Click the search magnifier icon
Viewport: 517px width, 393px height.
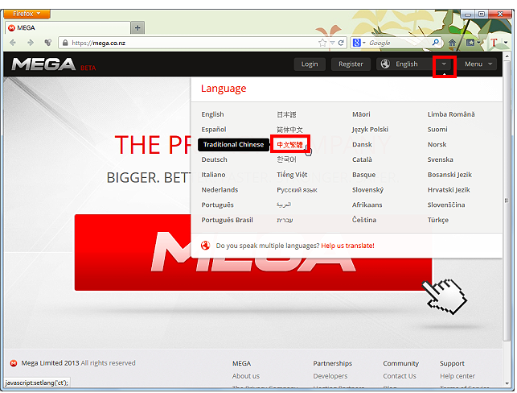[x=436, y=42]
